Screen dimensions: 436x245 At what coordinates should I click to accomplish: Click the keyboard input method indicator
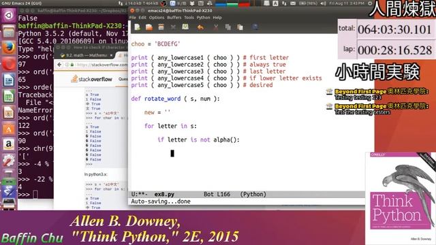pyautogui.click(x=275, y=3)
